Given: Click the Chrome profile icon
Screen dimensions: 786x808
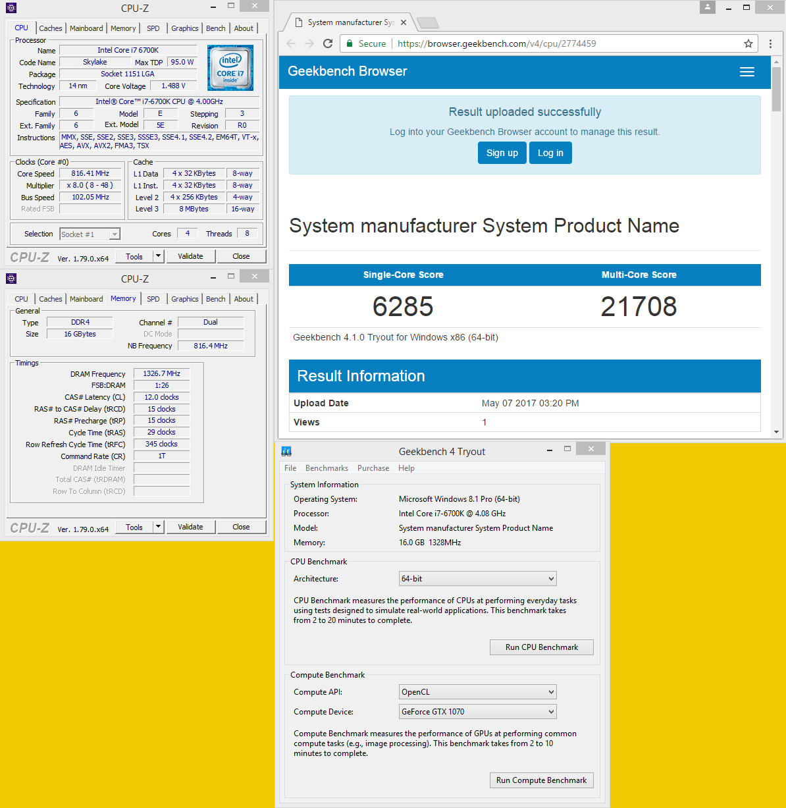Looking at the screenshot, I should coord(708,7).
